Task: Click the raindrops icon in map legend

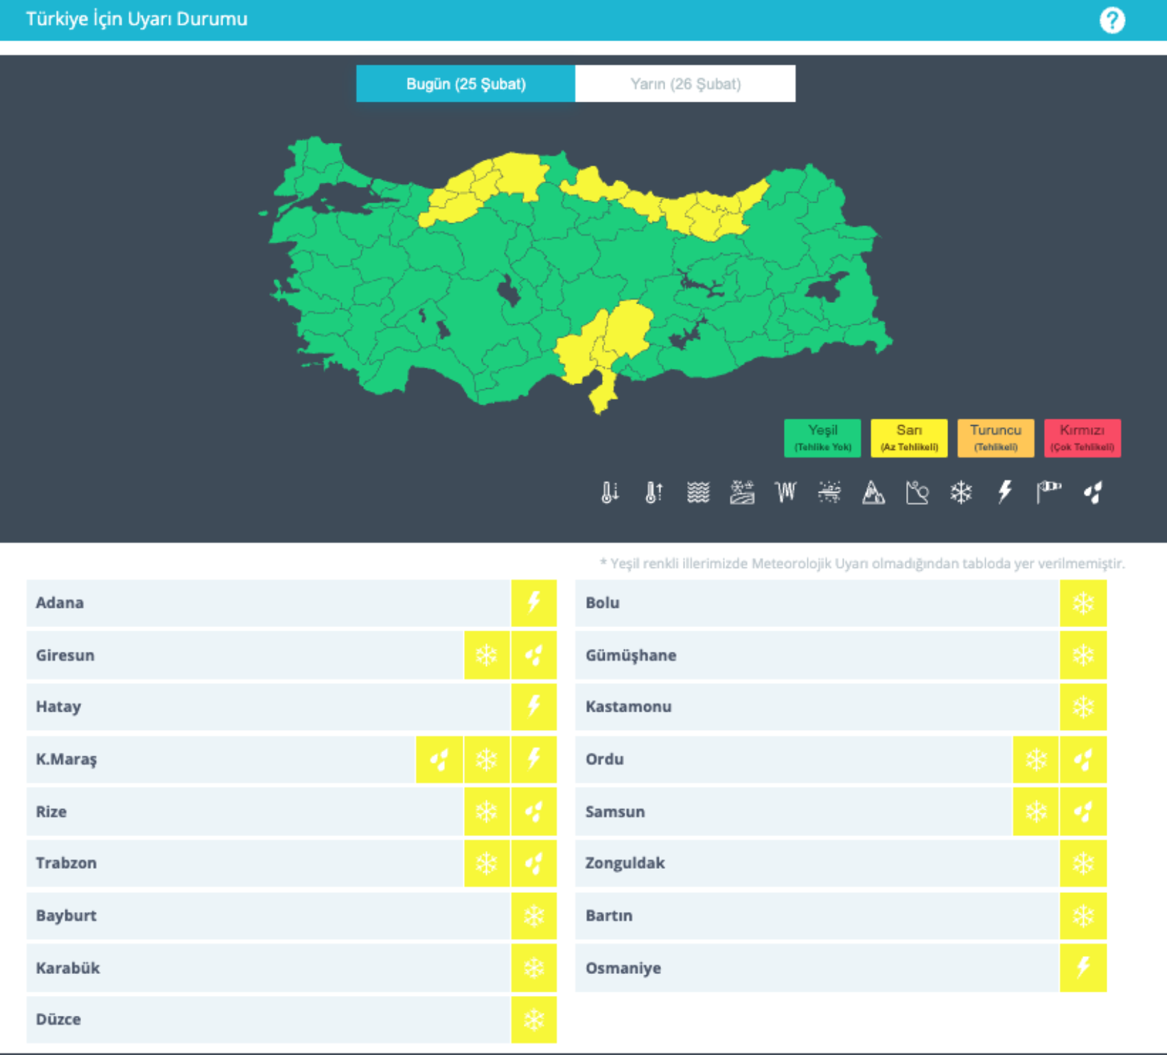Action: click(1092, 492)
